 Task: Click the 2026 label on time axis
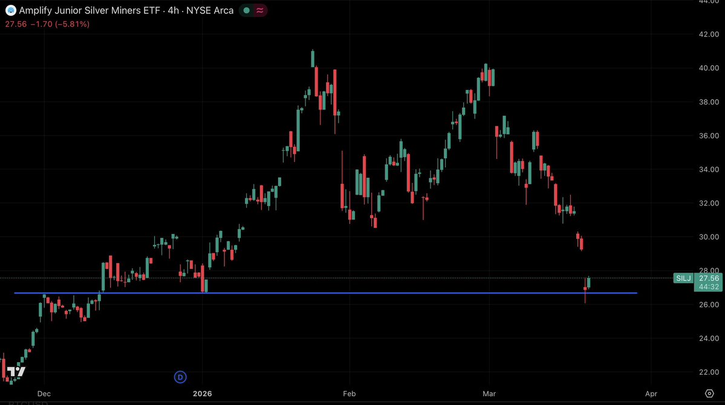pyautogui.click(x=203, y=394)
